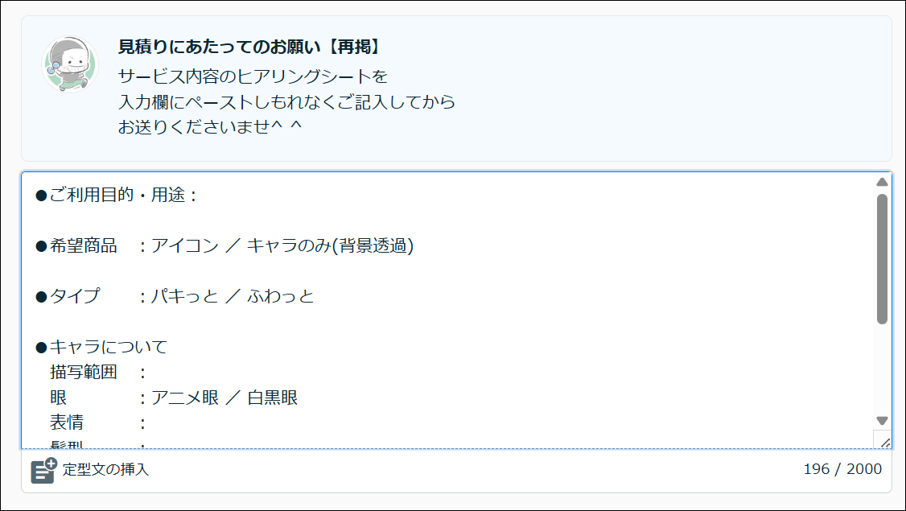Click the 定型文の挿入 link
Image resolution: width=906 pixels, height=511 pixels.
point(105,469)
